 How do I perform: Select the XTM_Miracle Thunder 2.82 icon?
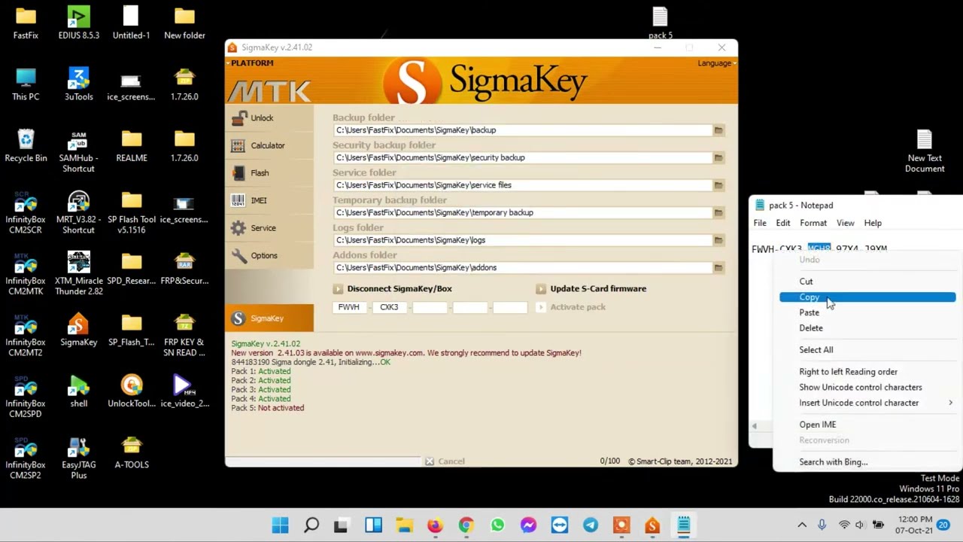tap(79, 274)
